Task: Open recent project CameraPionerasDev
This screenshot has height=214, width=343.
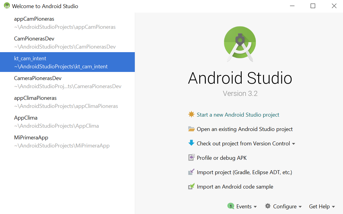Action: pos(67,82)
